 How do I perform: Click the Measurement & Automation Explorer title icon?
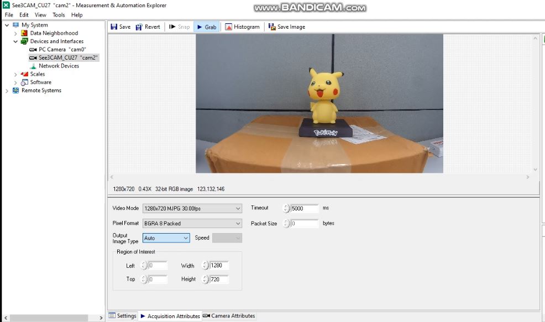tap(6, 5)
